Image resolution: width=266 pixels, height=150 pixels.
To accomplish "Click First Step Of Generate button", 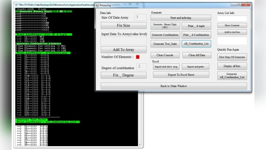I will tap(232, 57).
